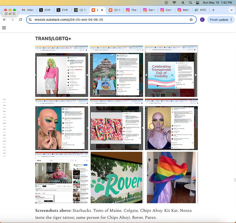The image size is (236, 223).
Task: Open the YouTube video screenshot thumbnail
Action: click(x=62, y=177)
